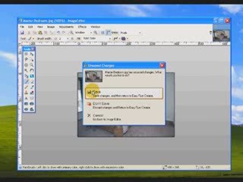Image resolution: width=243 pixels, height=182 pixels.
Task: Select the Eraser tool
Action: pyautogui.click(x=32, y=82)
